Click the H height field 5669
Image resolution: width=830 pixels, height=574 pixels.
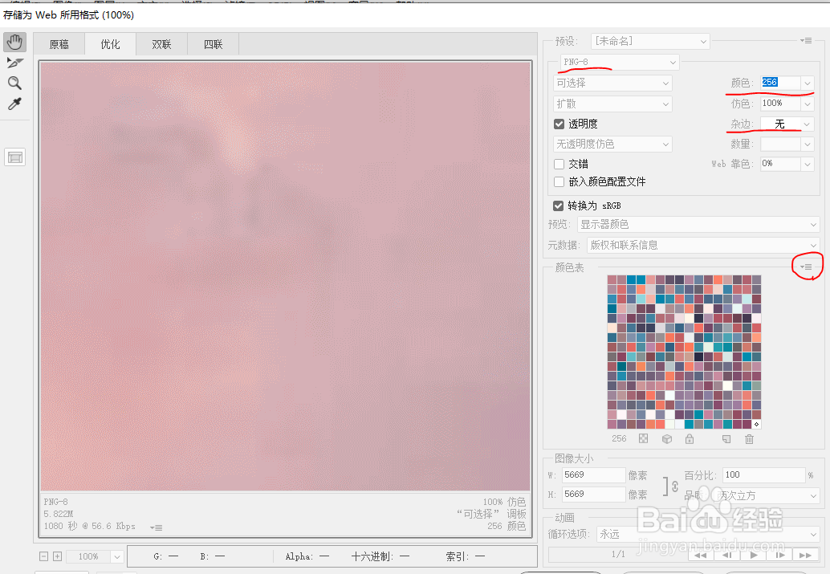click(593, 494)
